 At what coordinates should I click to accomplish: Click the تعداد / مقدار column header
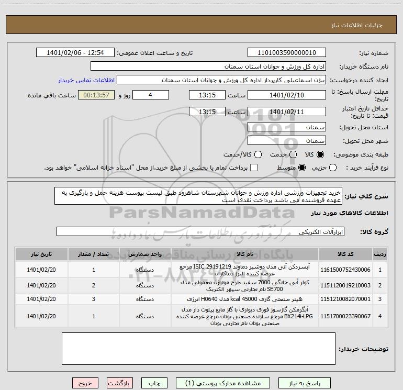(94, 254)
